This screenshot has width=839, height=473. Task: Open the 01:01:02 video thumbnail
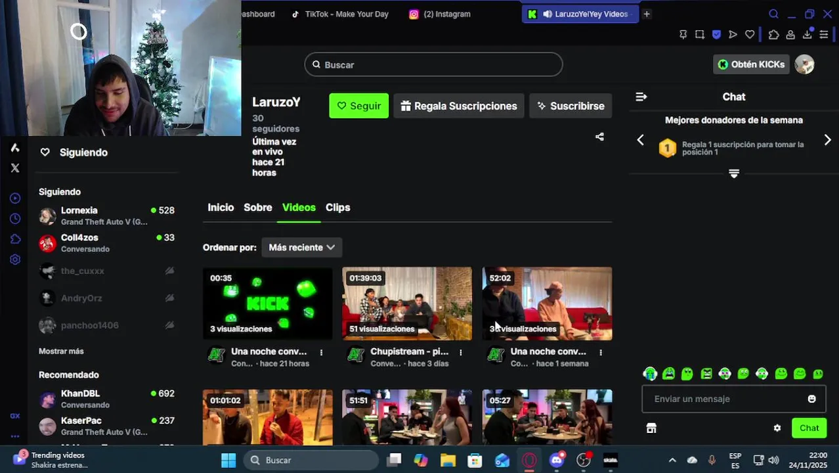tap(267, 417)
